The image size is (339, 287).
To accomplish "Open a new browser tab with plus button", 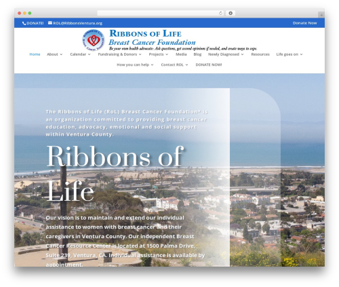I will pos(321,15).
